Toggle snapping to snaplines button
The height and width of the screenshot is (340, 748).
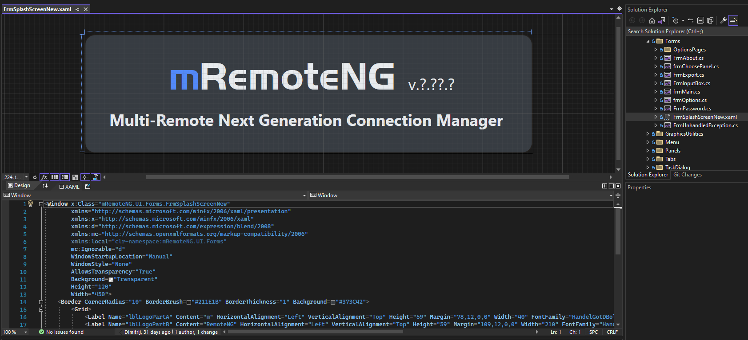pyautogui.click(x=85, y=177)
